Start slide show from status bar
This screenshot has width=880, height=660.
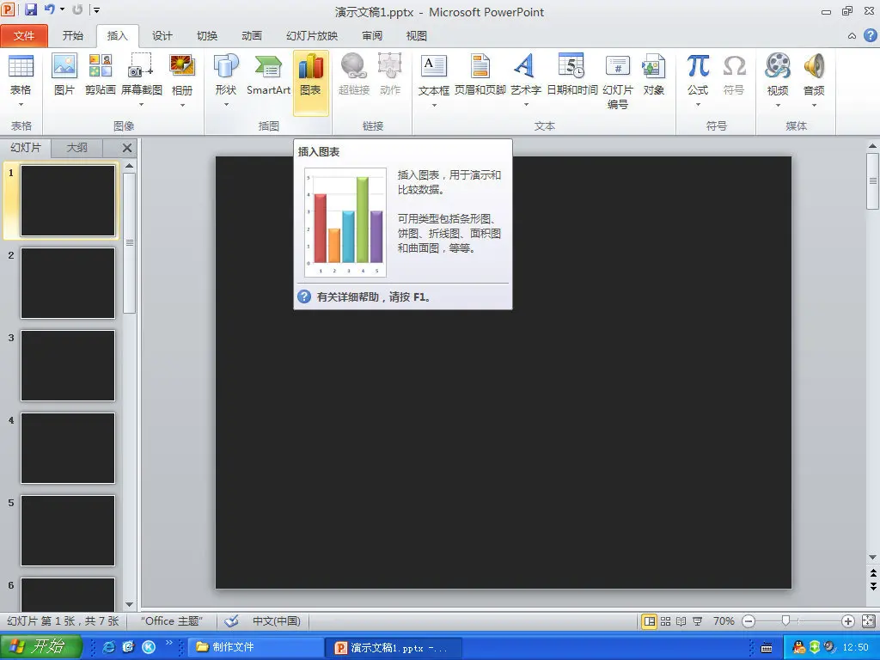pyautogui.click(x=697, y=620)
